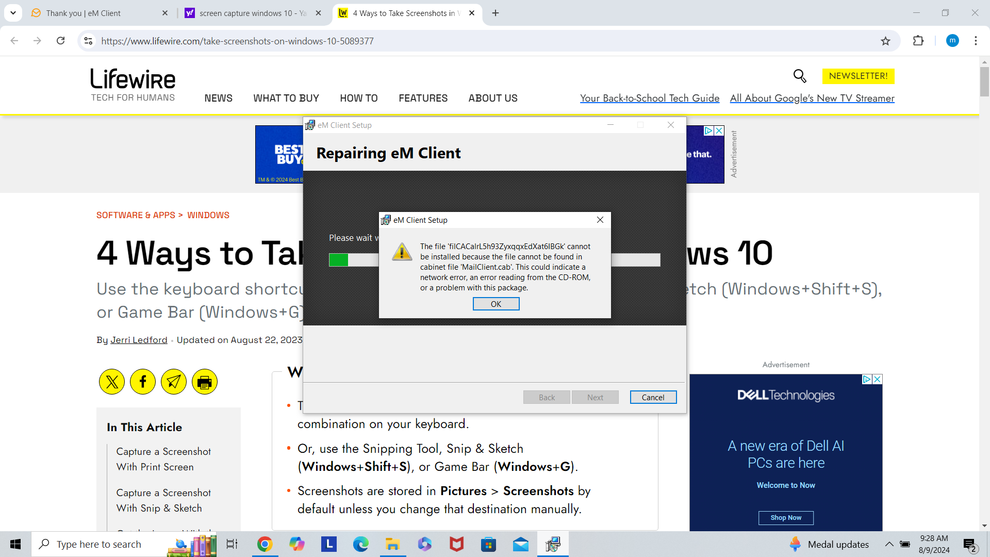
Task: Open the HOW TO menu
Action: click(359, 98)
